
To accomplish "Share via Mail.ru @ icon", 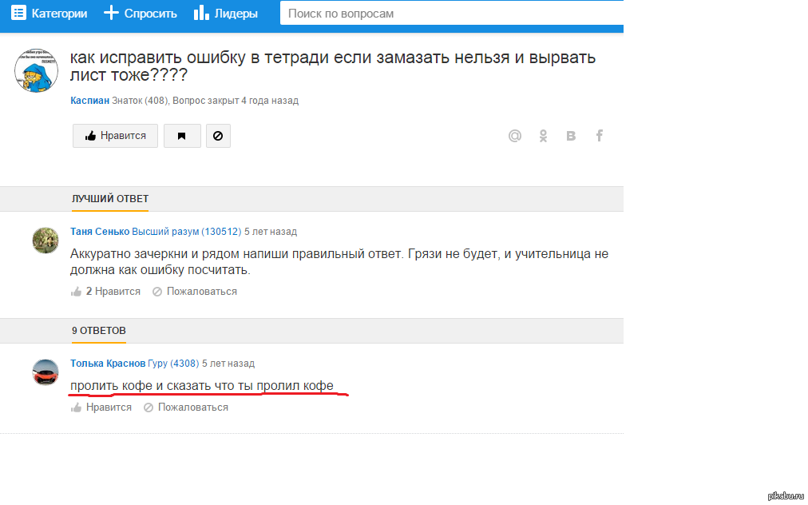I will [515, 136].
